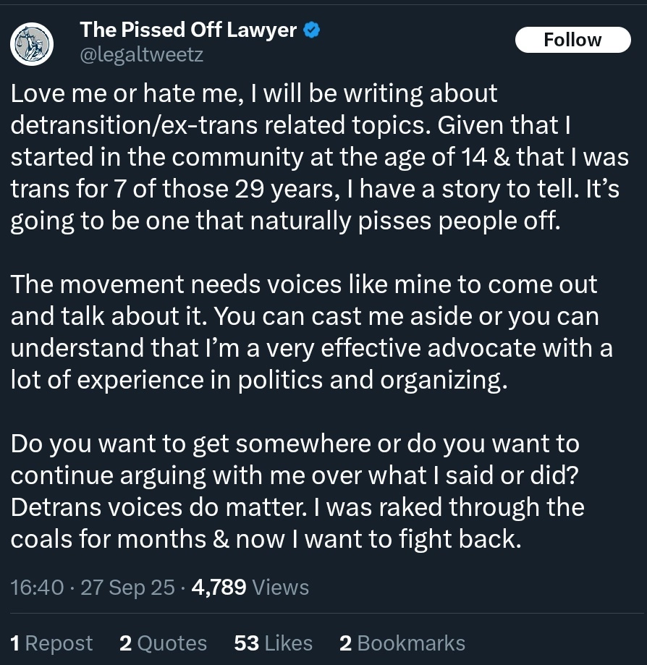This screenshot has height=665, width=647.
Task: Open the 1 Repost list
Action: (52, 643)
